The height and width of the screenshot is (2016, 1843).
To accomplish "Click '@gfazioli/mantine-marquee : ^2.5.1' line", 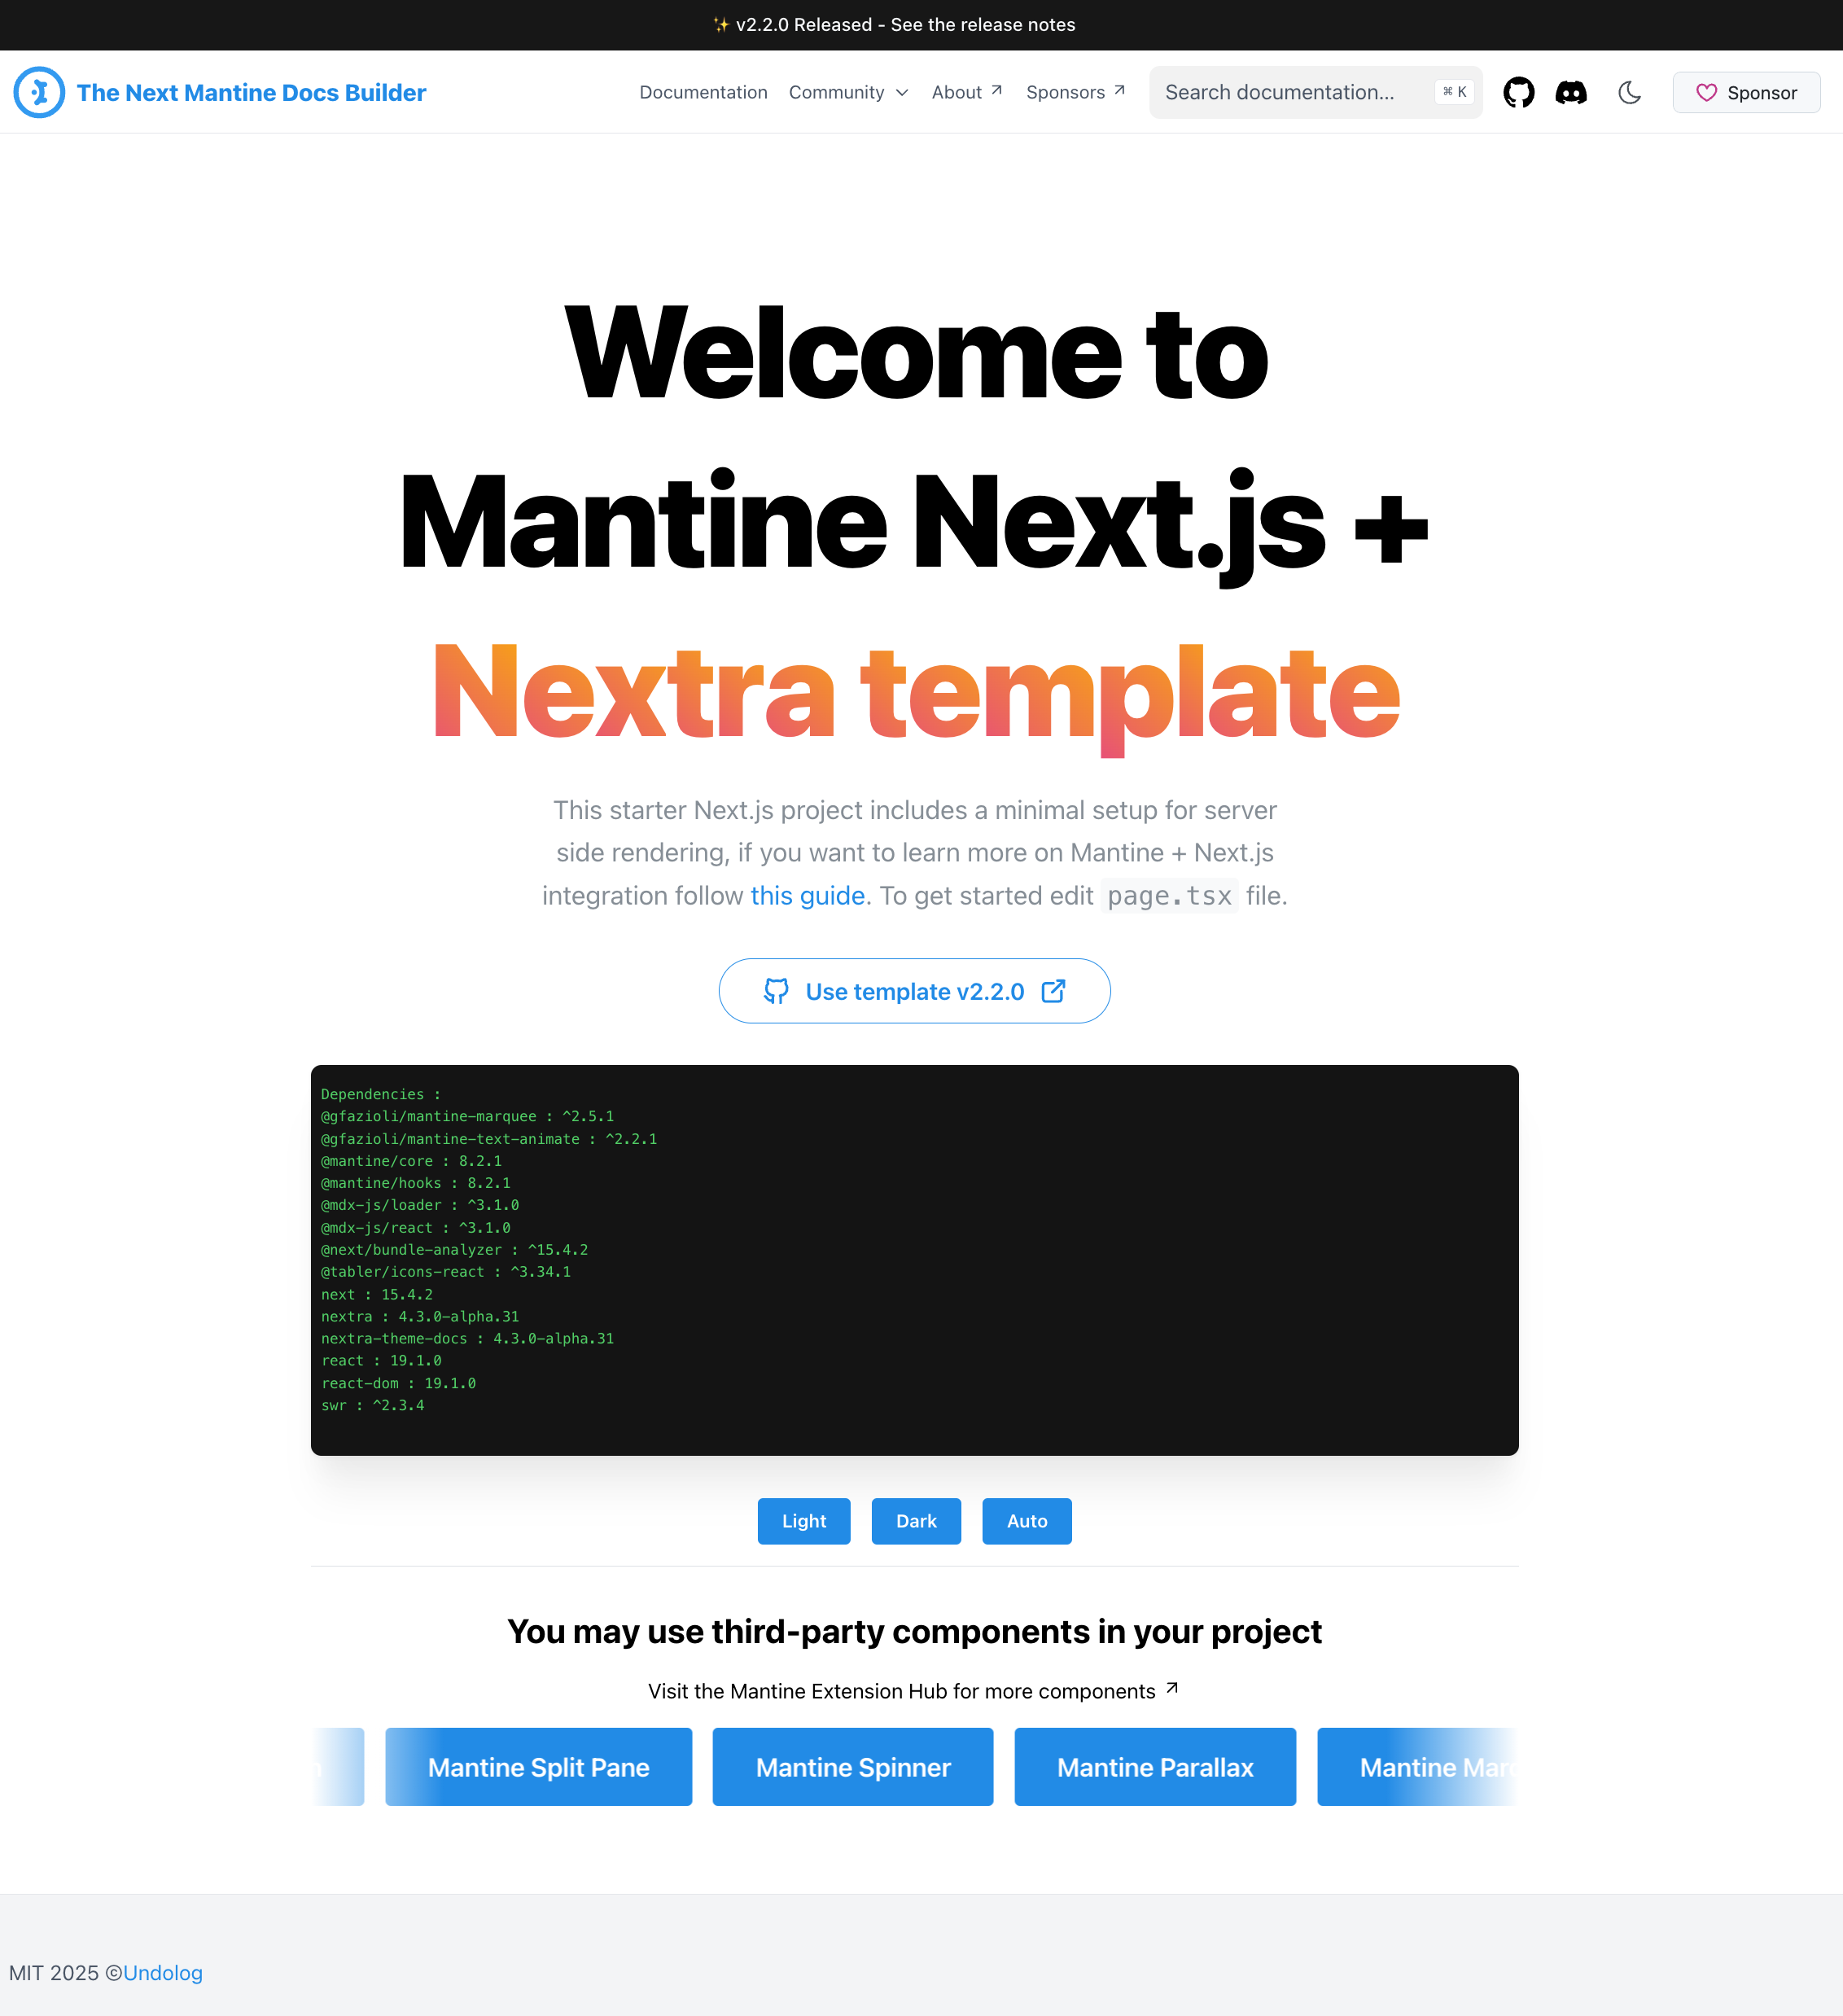I will [467, 1116].
